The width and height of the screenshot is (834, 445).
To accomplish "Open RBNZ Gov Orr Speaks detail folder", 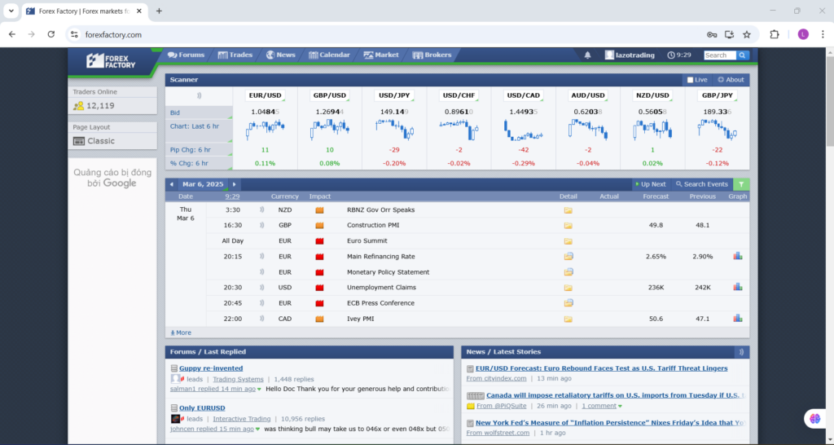I will click(x=568, y=210).
